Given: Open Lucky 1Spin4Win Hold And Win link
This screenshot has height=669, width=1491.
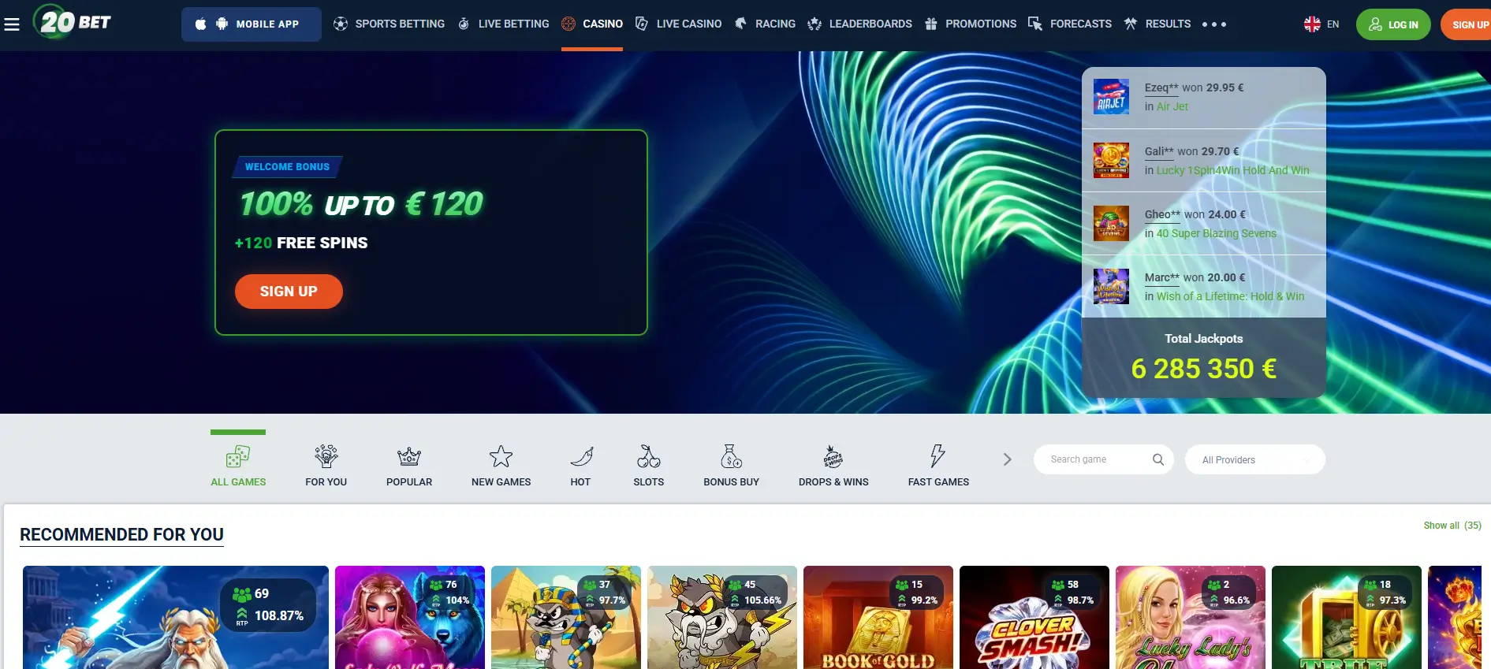Looking at the screenshot, I should point(1232,170).
